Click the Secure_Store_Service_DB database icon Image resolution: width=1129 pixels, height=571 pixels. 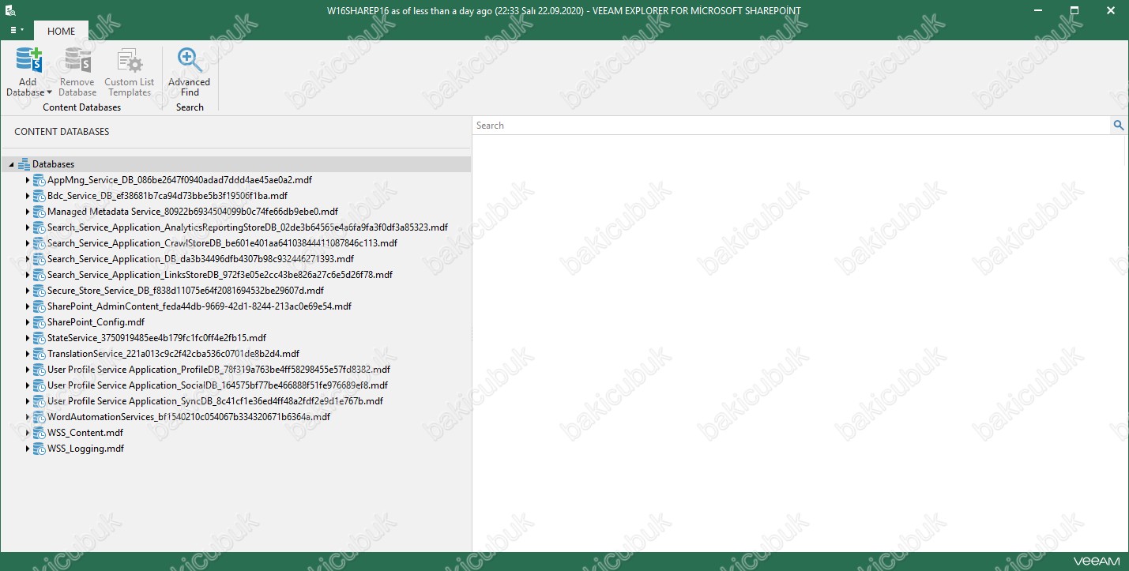pos(39,291)
